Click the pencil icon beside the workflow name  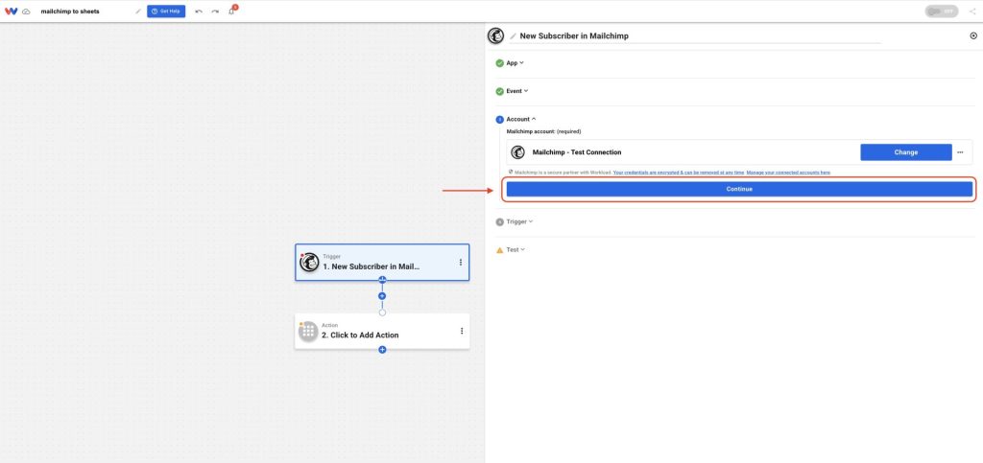(x=138, y=12)
